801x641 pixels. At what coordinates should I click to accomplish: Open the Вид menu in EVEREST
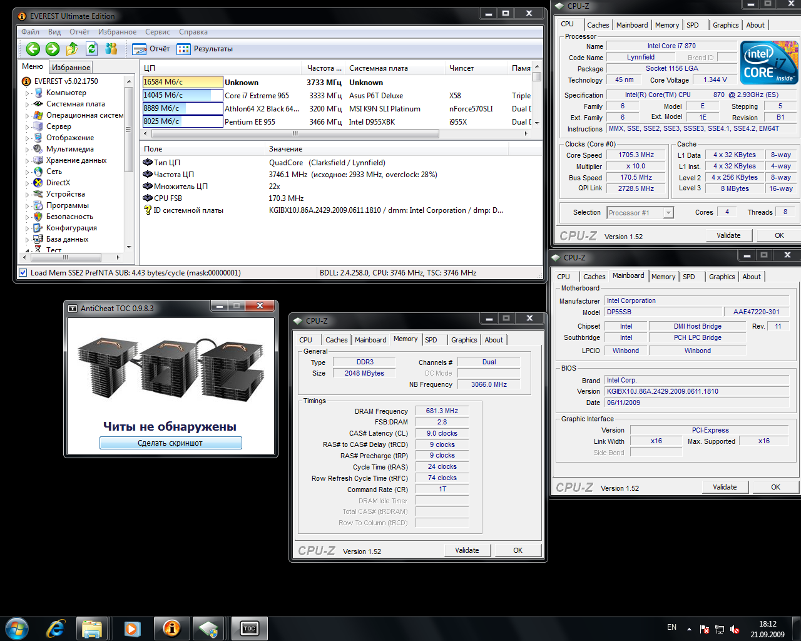54,32
